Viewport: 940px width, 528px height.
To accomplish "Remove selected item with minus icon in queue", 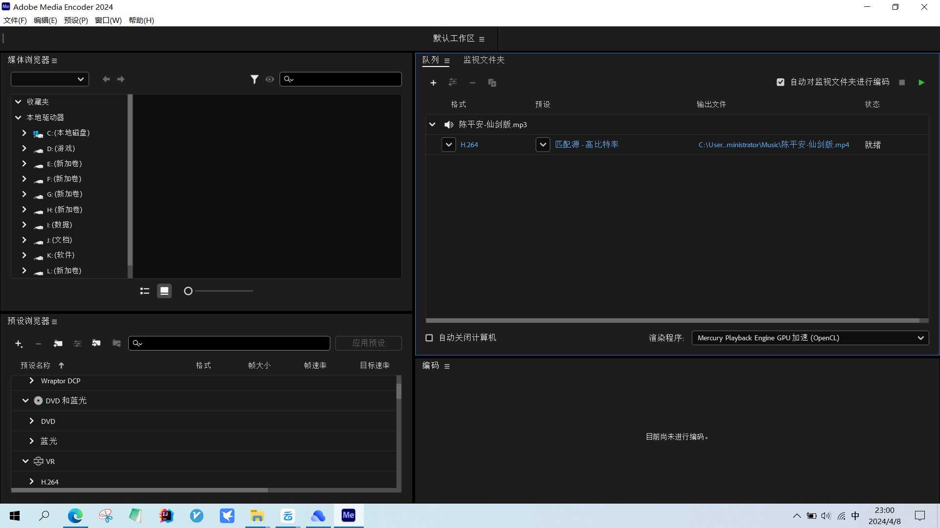I will tap(472, 83).
